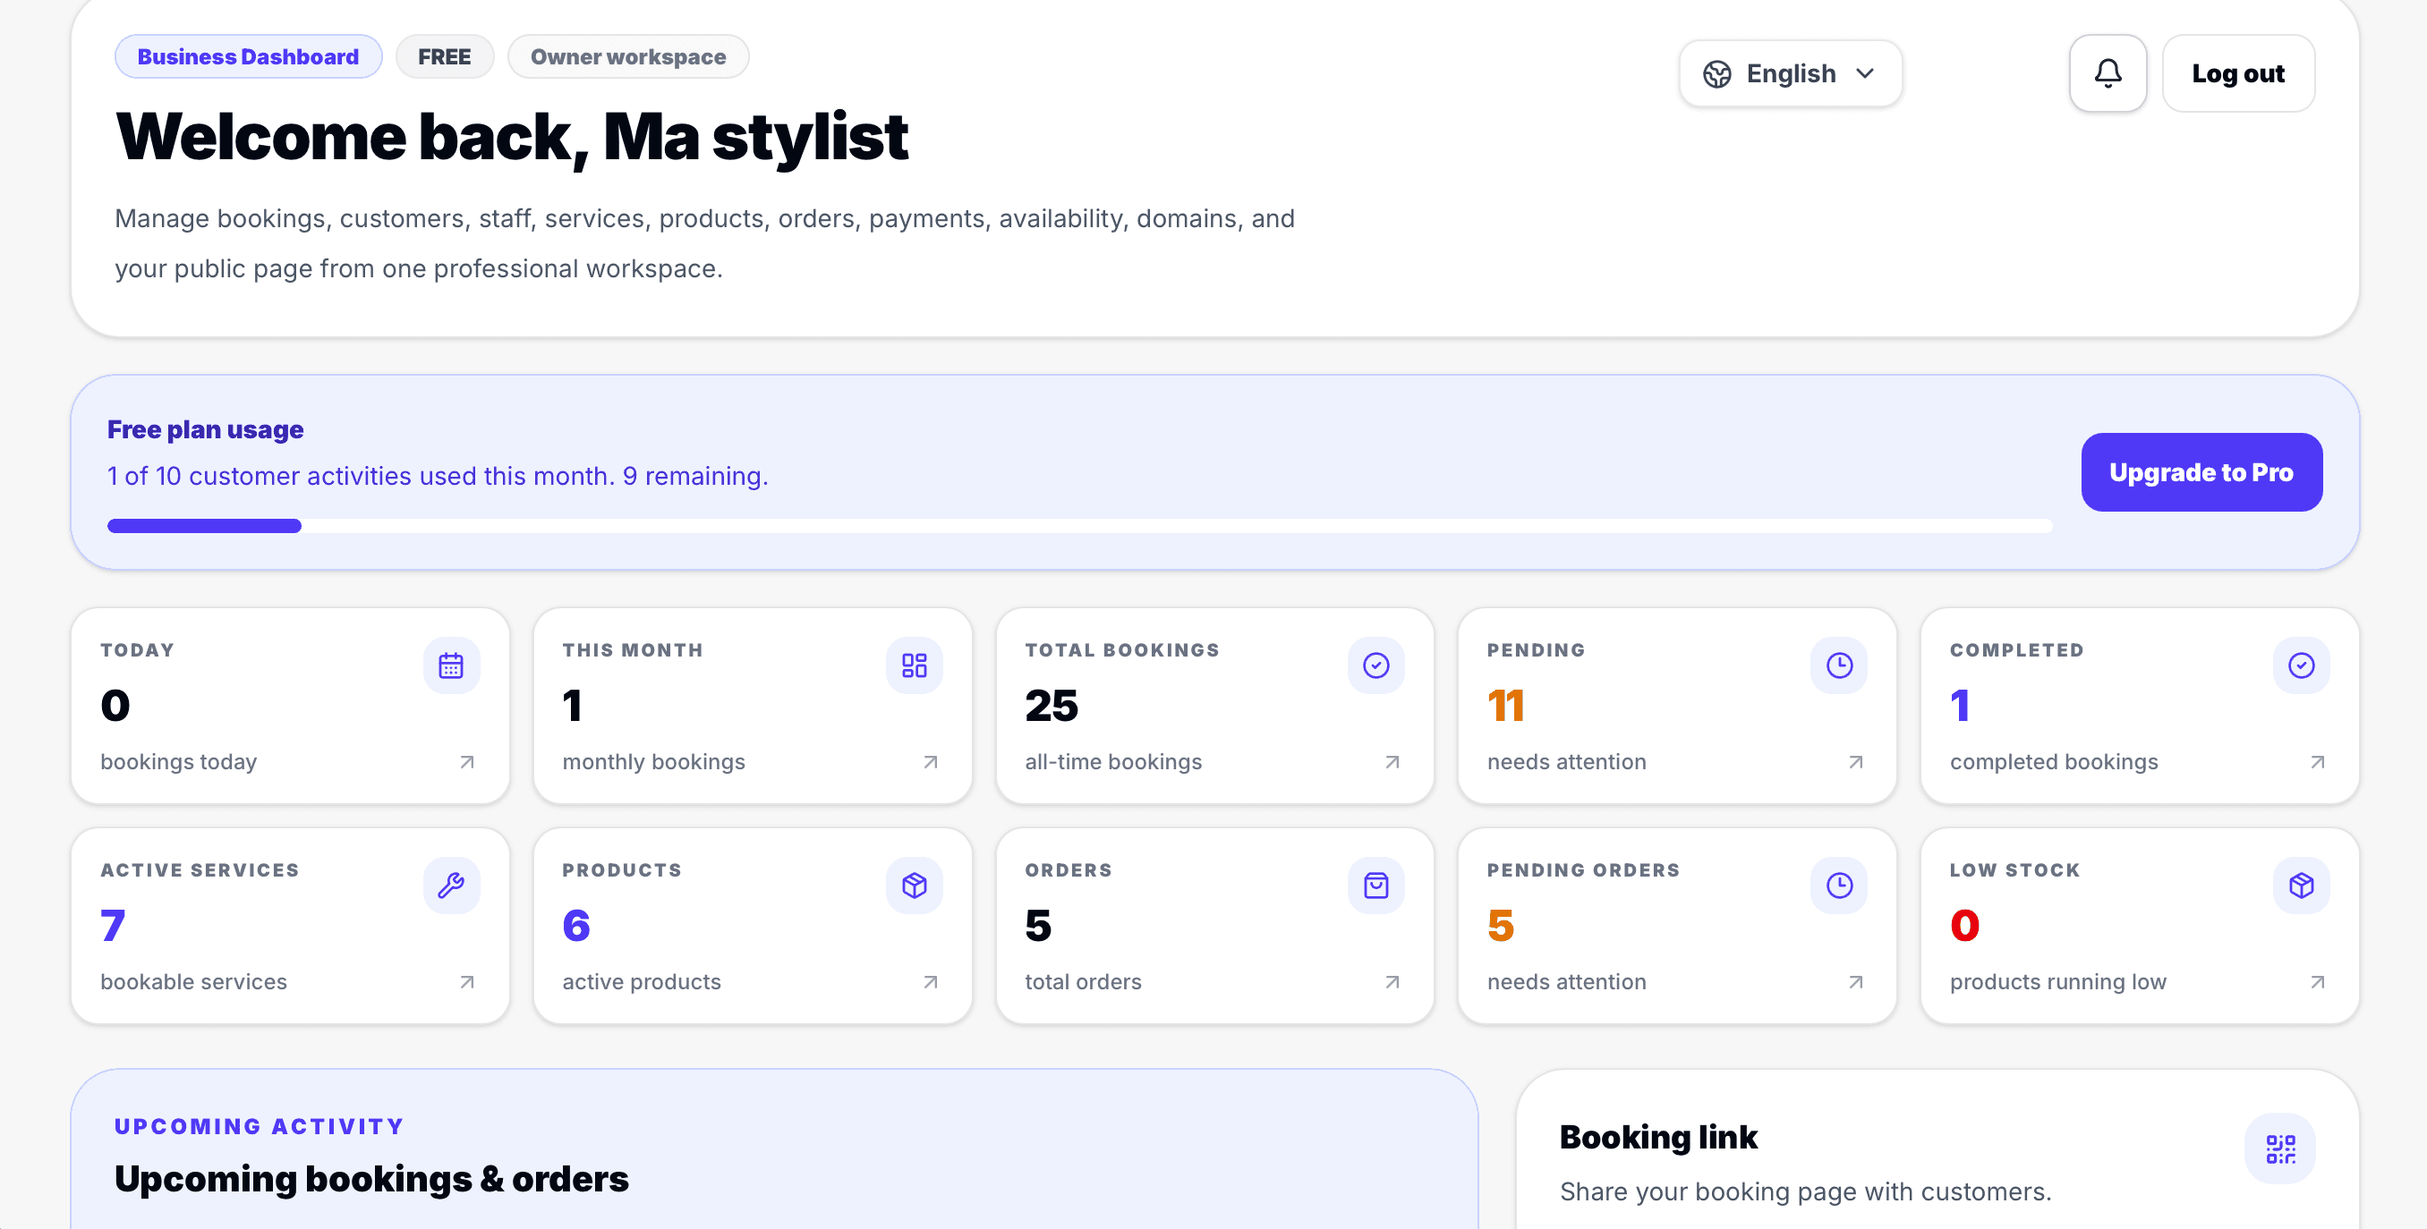Click the Pending value 11
The image size is (2427, 1229).
(1505, 706)
